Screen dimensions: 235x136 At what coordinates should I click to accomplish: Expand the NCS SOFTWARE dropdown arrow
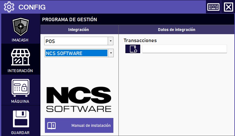[x=111, y=53]
